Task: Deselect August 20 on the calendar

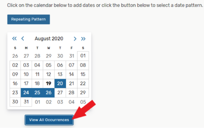Action: (x=60, y=83)
